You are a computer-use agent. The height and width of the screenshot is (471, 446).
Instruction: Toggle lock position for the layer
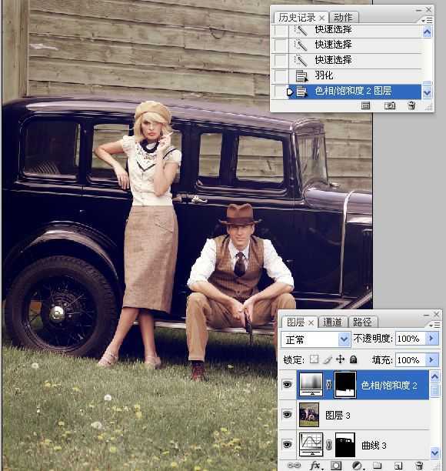click(341, 359)
